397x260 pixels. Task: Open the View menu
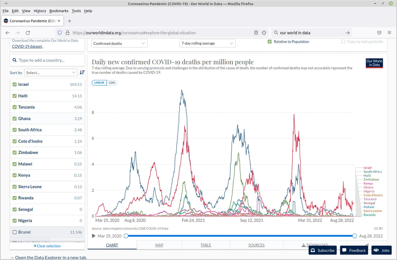tap(26, 11)
